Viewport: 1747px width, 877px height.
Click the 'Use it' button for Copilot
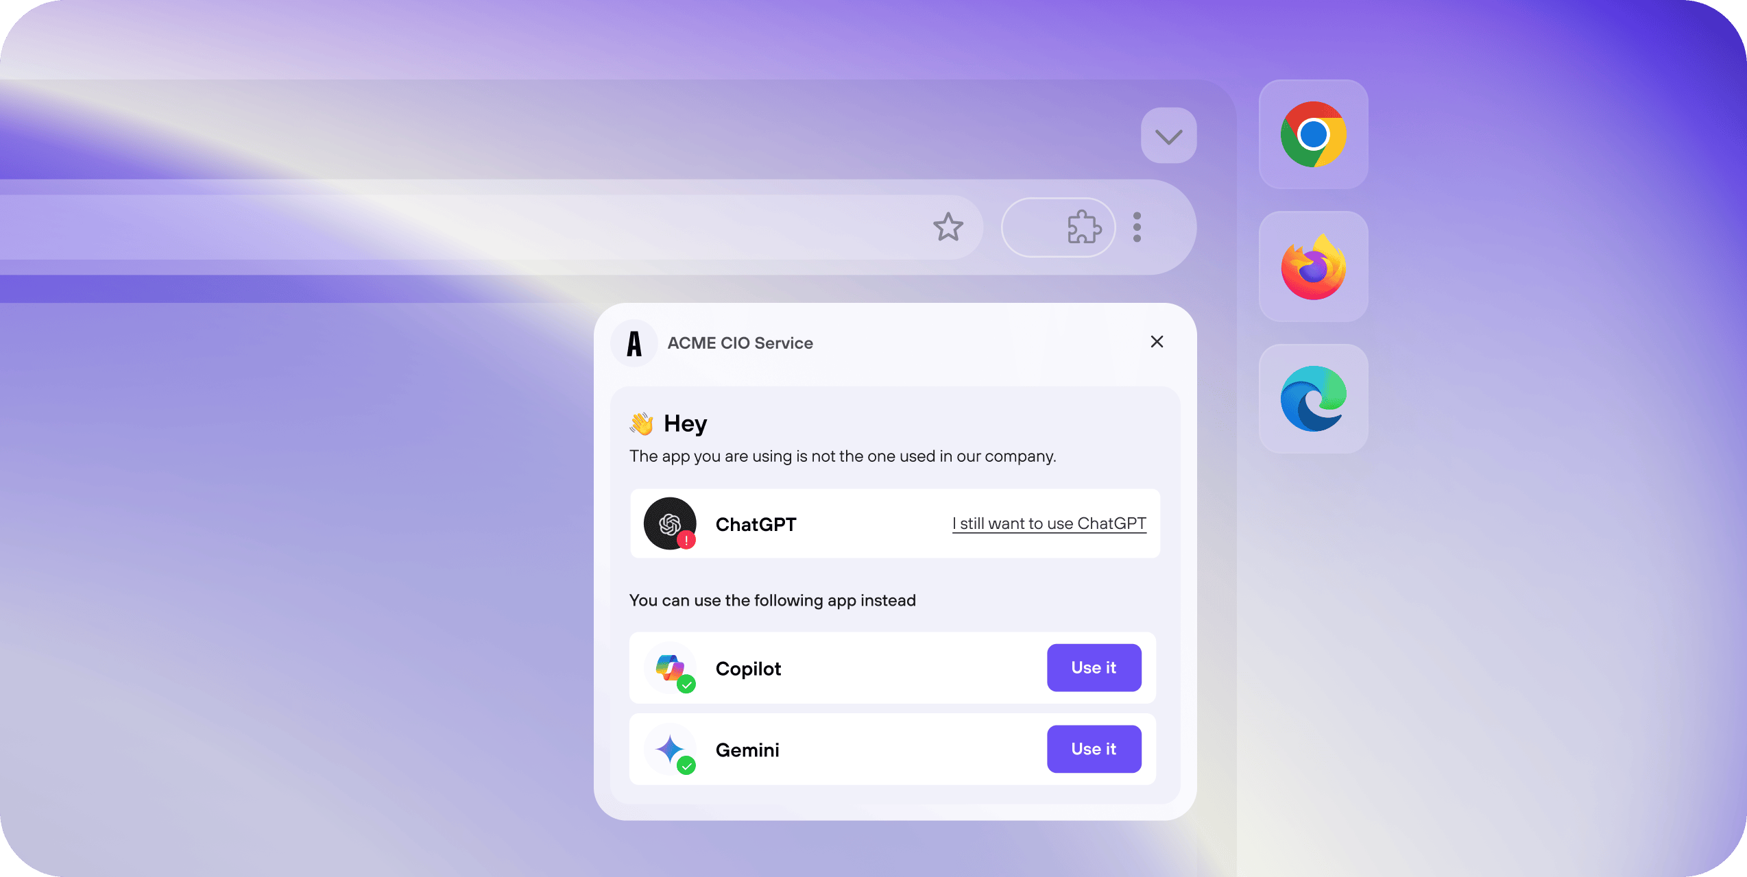click(x=1094, y=668)
